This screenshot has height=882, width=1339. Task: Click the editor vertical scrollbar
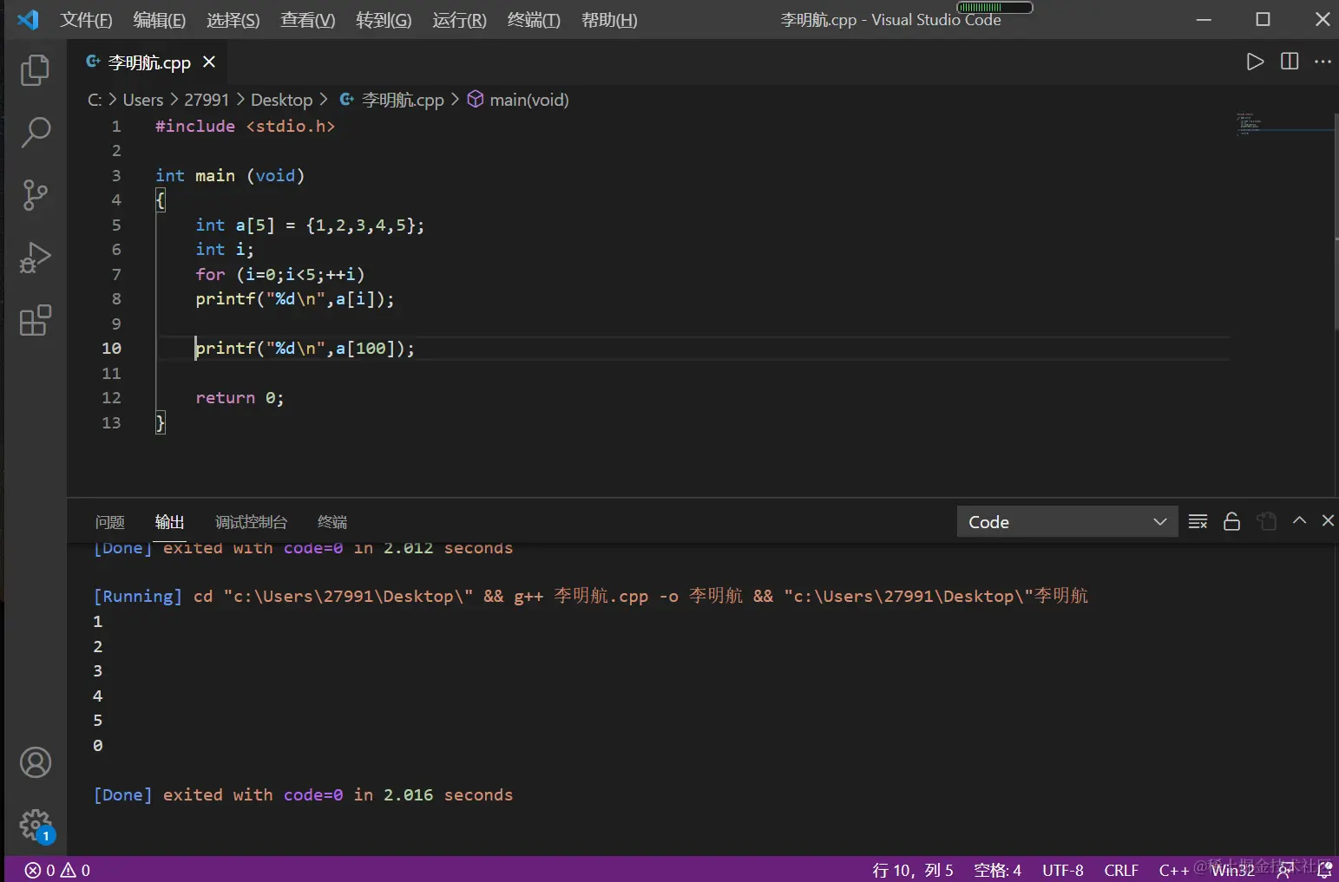[x=1335, y=220]
